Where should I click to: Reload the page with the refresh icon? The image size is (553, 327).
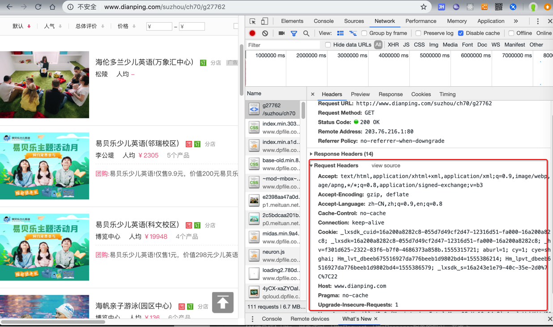click(x=38, y=7)
